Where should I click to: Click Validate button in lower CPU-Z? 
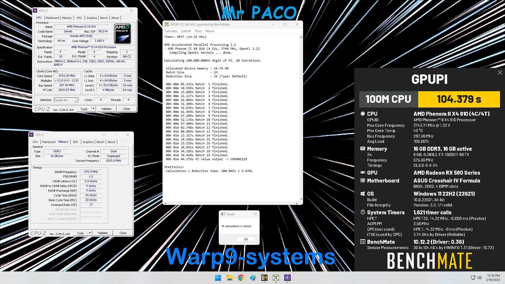[103, 233]
